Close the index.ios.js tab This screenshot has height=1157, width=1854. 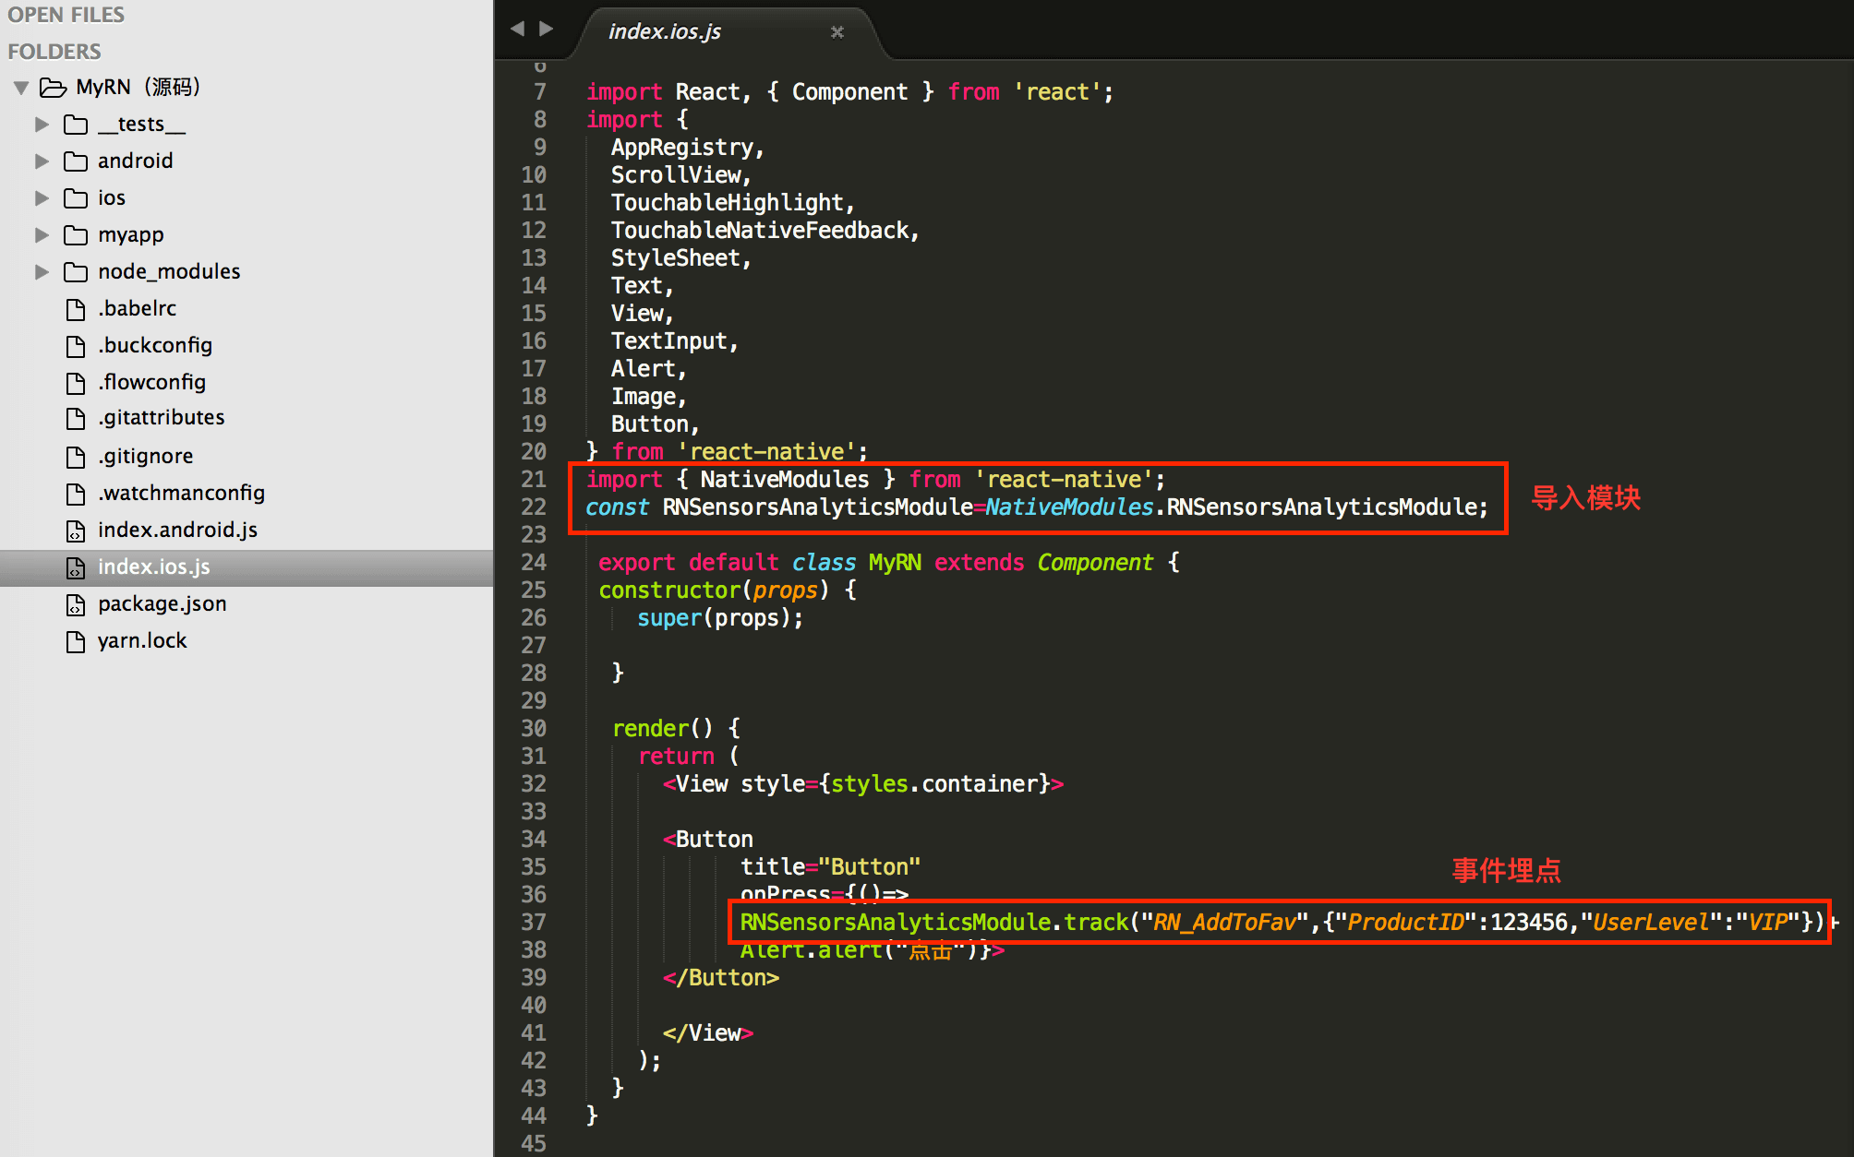point(837,32)
